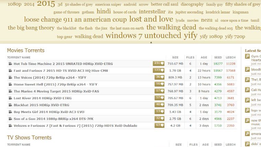The width and height of the screenshot is (261, 147).
Task: Click camera icon beside The Marine 4
Action: click(x=10, y=91)
